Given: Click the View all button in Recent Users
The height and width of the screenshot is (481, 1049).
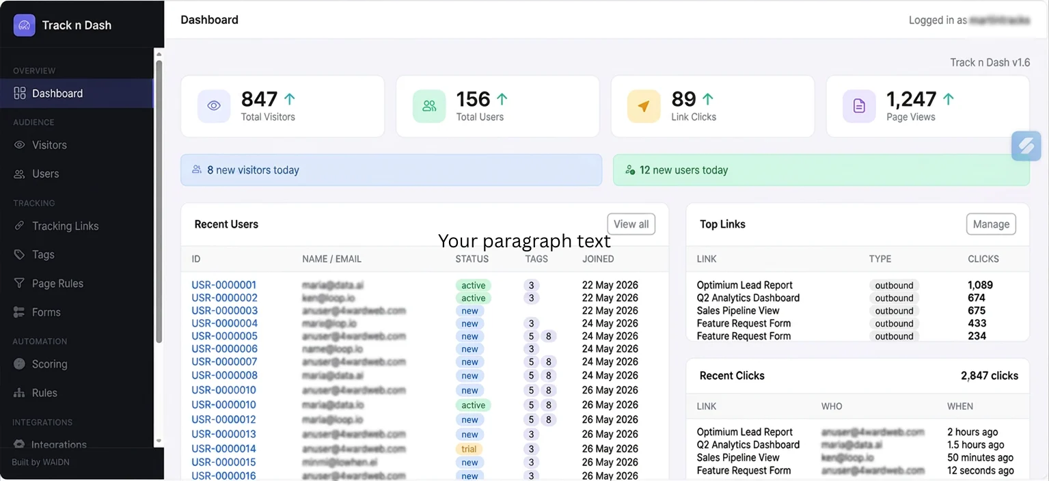Looking at the screenshot, I should tap(631, 224).
